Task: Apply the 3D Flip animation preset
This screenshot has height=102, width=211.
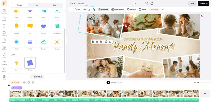Action: click(30, 42)
